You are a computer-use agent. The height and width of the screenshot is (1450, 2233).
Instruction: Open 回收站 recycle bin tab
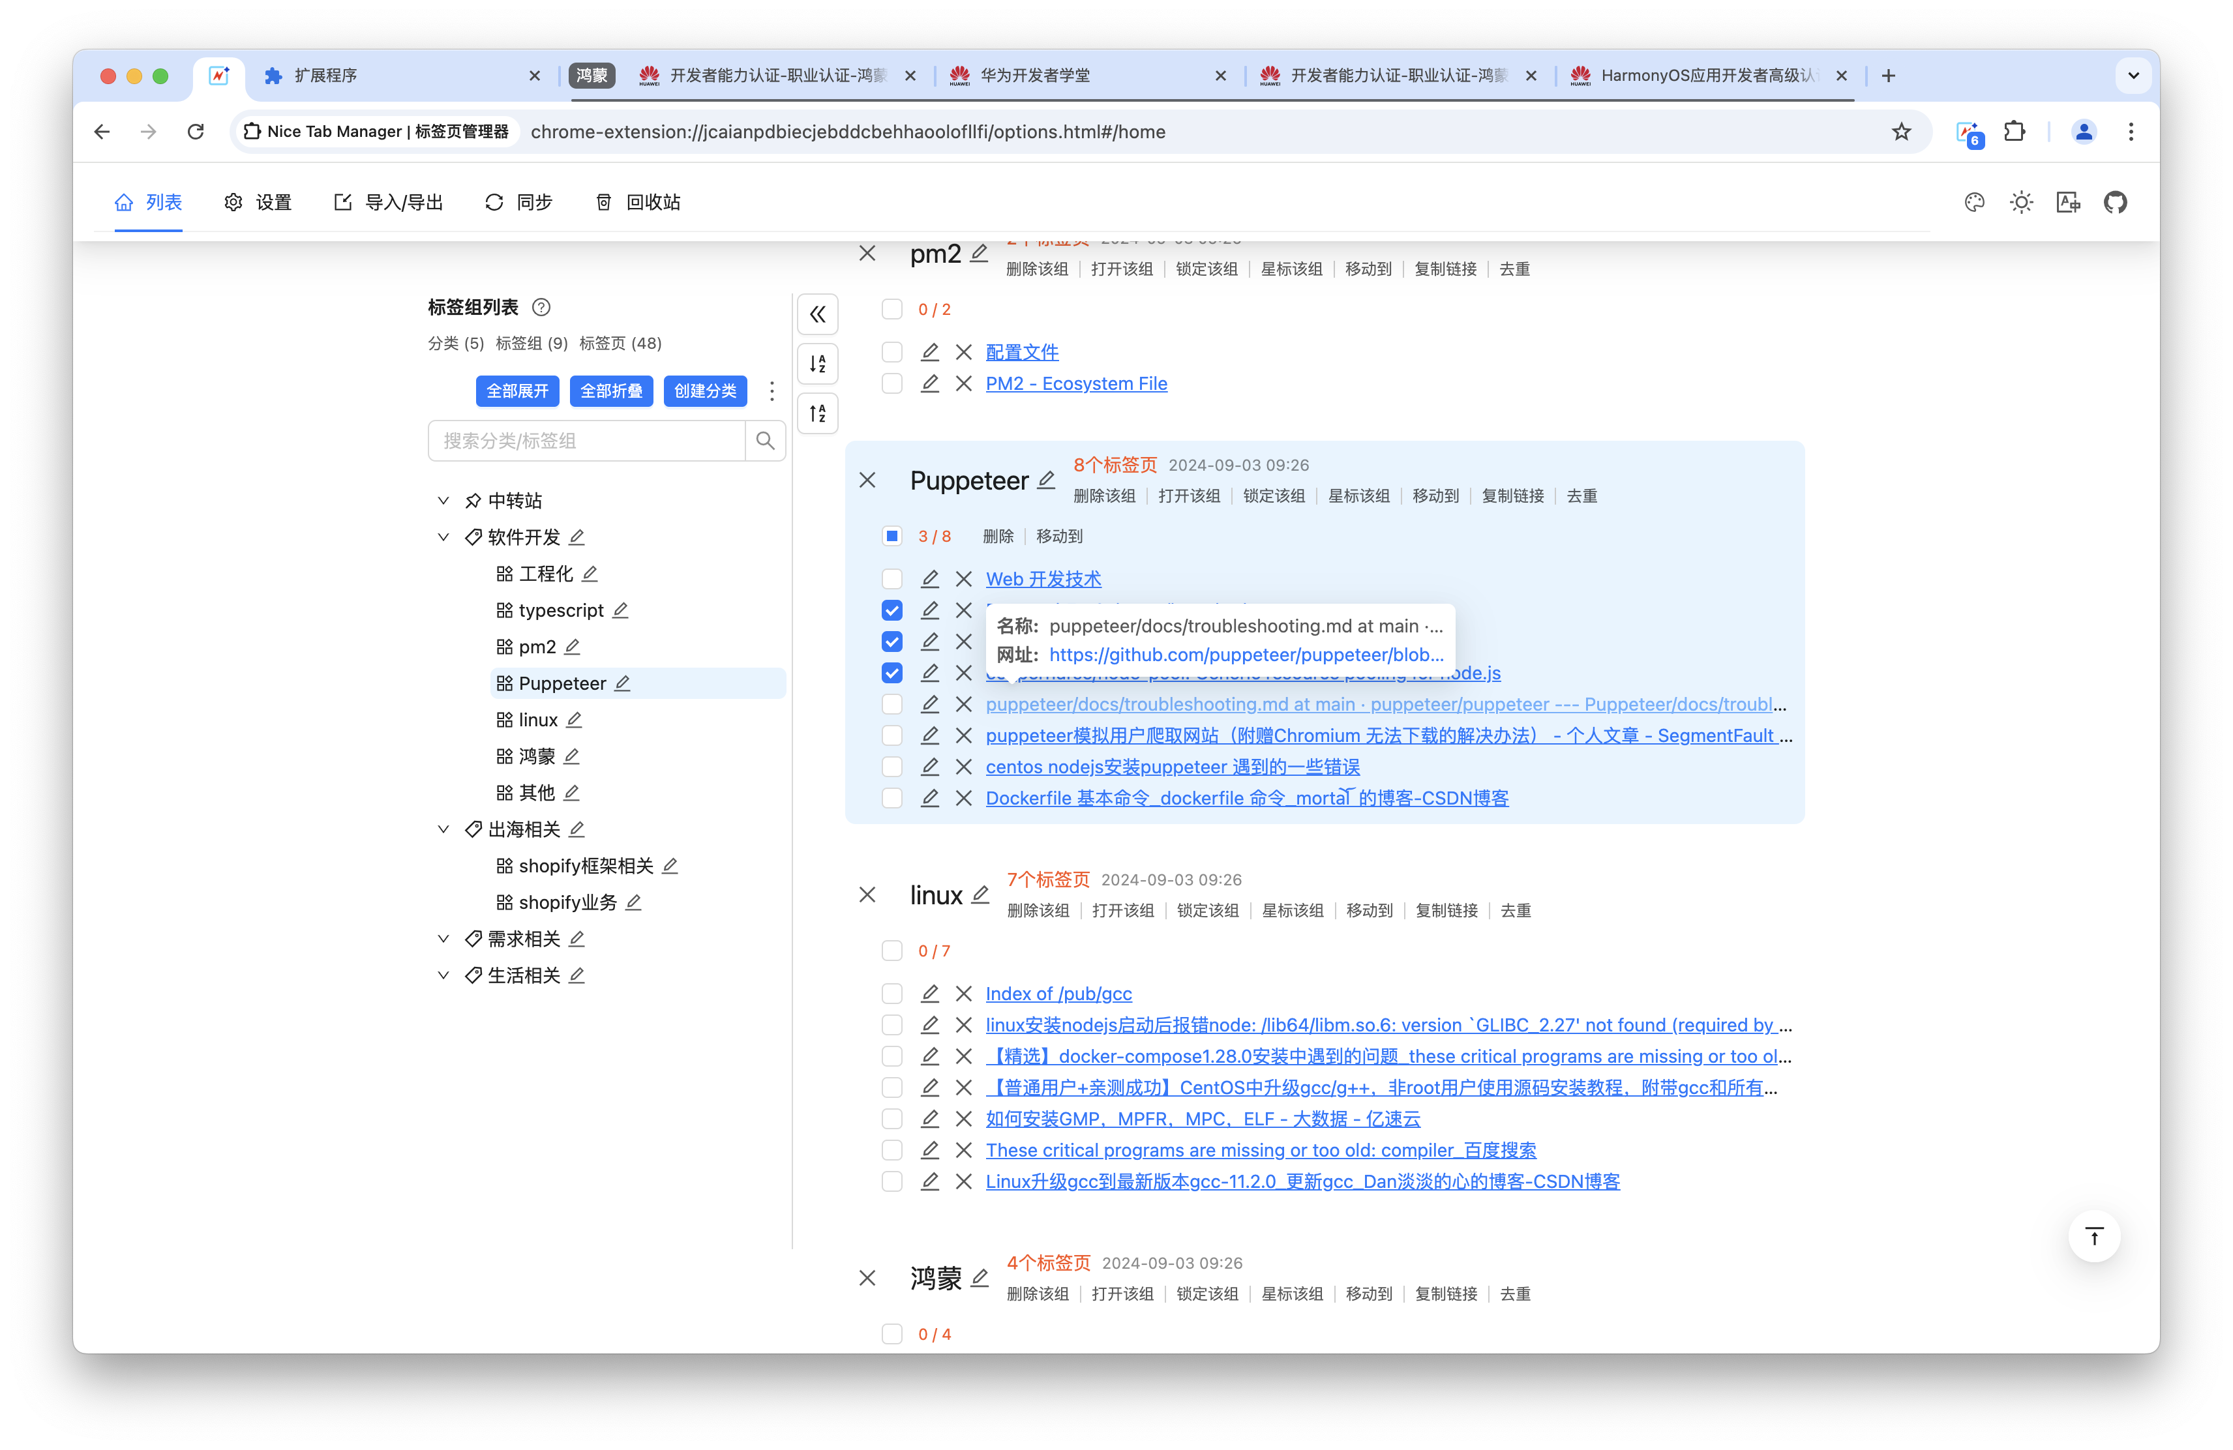638,203
